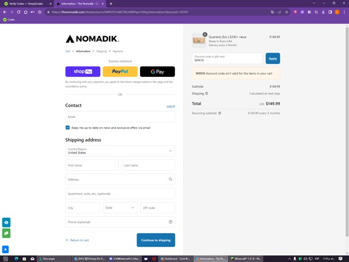Bookmark this page with the address bar star

[287, 12]
